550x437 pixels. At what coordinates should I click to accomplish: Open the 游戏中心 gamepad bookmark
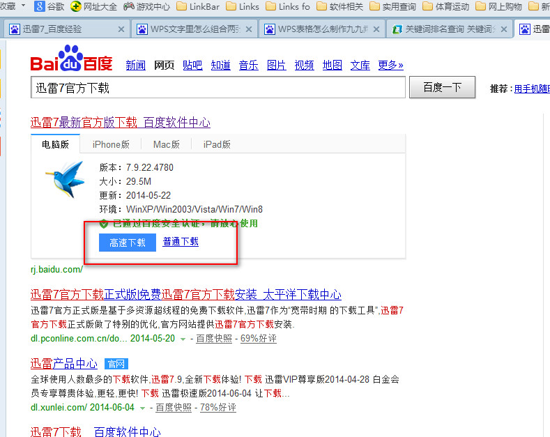click(146, 6)
